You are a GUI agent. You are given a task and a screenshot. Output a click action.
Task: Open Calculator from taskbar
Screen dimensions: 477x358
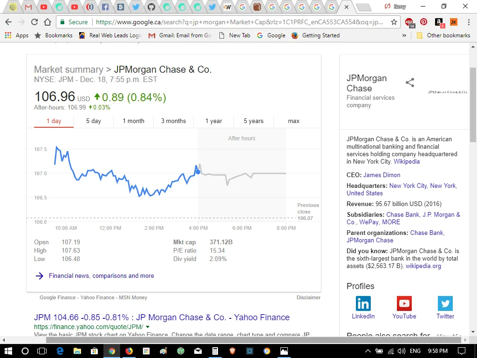coord(215,351)
